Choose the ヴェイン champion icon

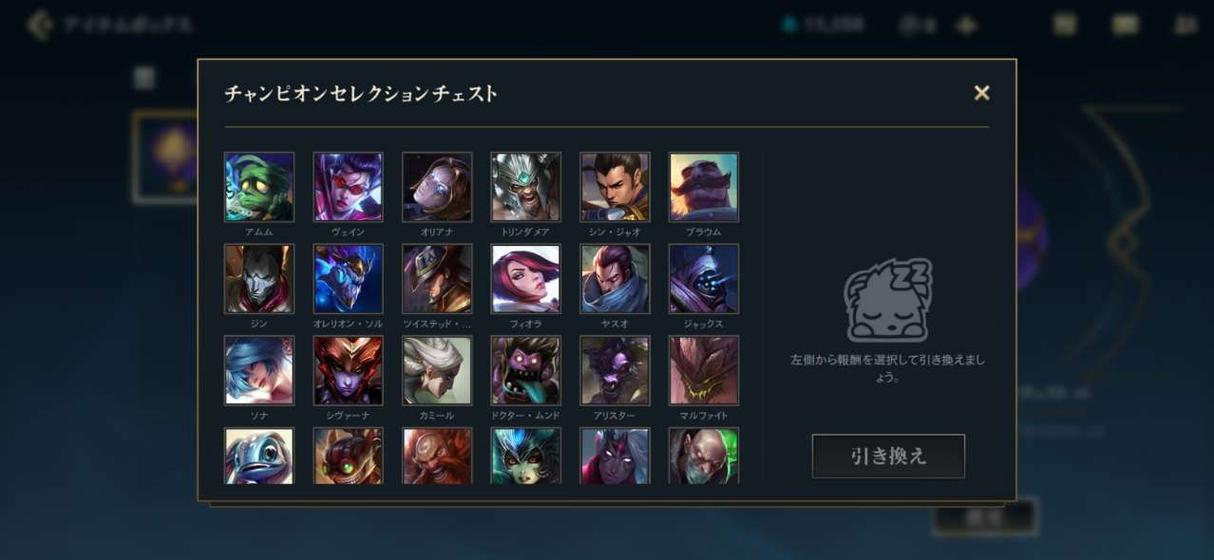[349, 187]
